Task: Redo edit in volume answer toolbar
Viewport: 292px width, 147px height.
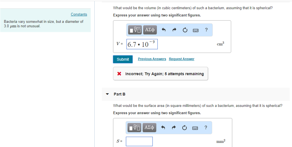Action: pyautogui.click(x=174, y=30)
